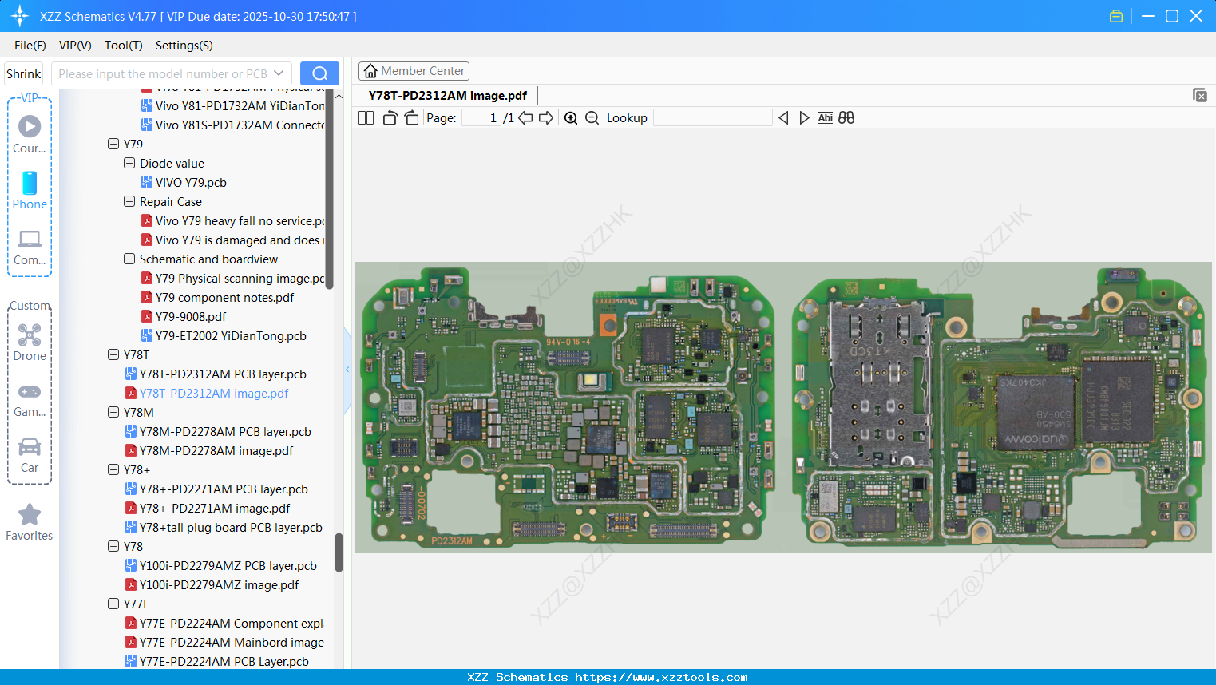Click the lower scrollbar thumb beside the tree

coord(339,552)
